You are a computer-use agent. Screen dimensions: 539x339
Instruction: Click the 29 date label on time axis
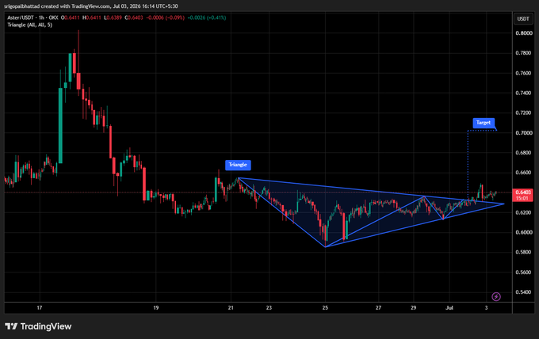click(x=414, y=308)
